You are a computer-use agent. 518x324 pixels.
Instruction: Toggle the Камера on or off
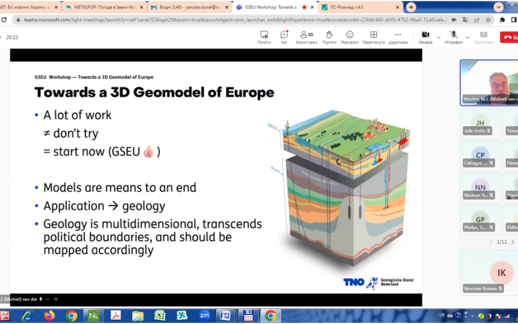(x=425, y=38)
